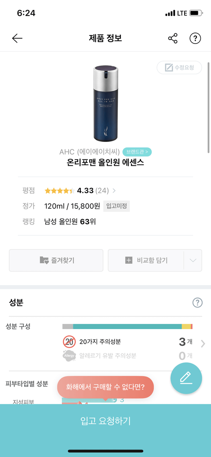
Task: Tap the floating pencil write-review button
Action: pos(186,378)
